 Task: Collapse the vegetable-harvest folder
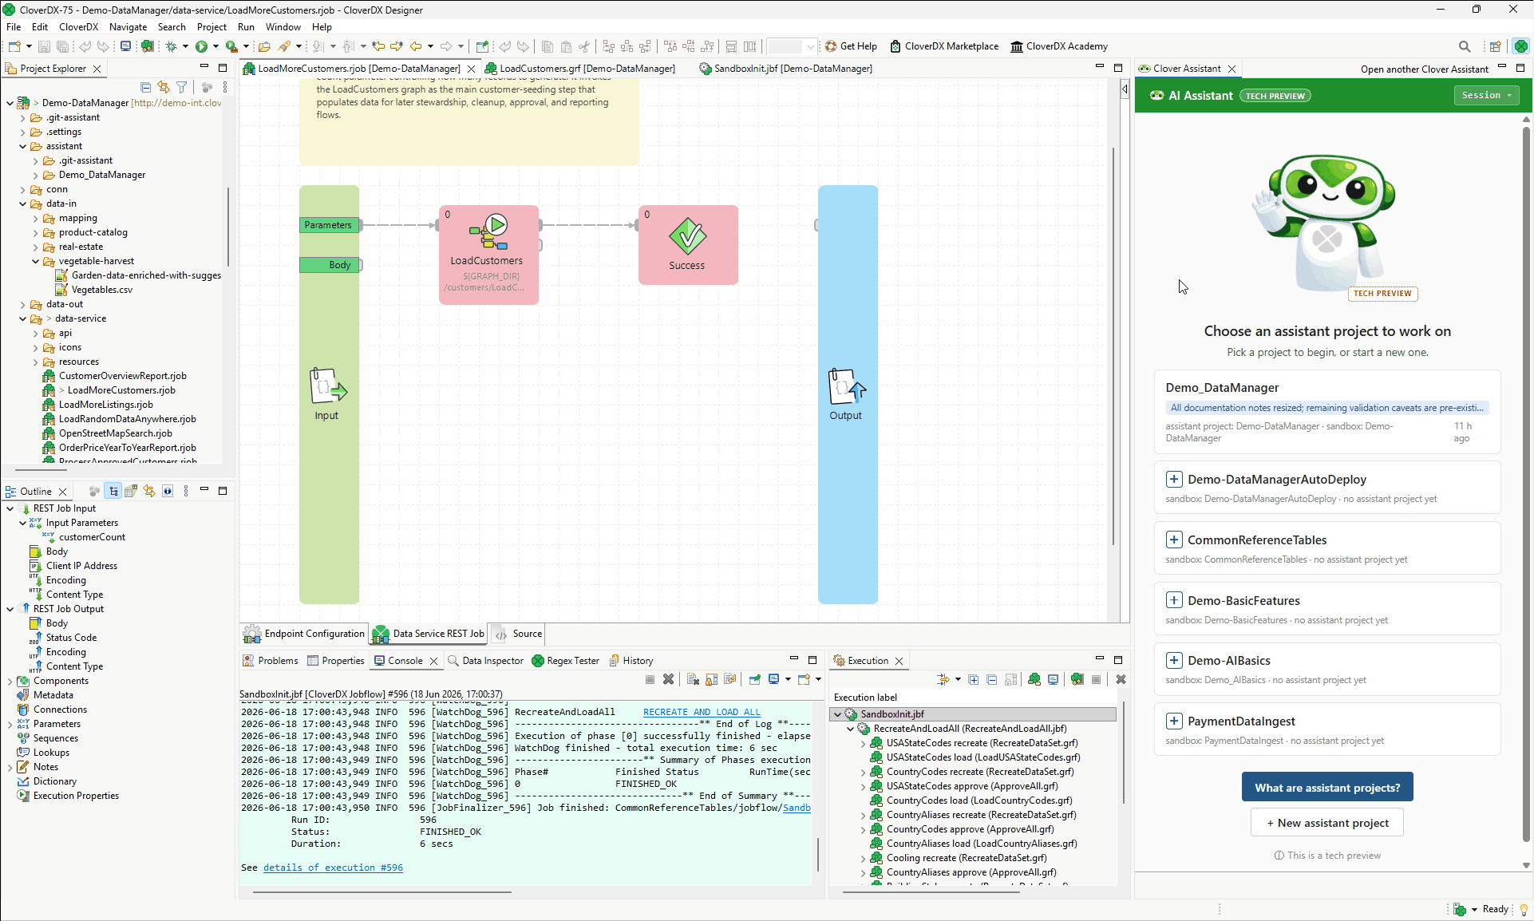click(x=35, y=261)
